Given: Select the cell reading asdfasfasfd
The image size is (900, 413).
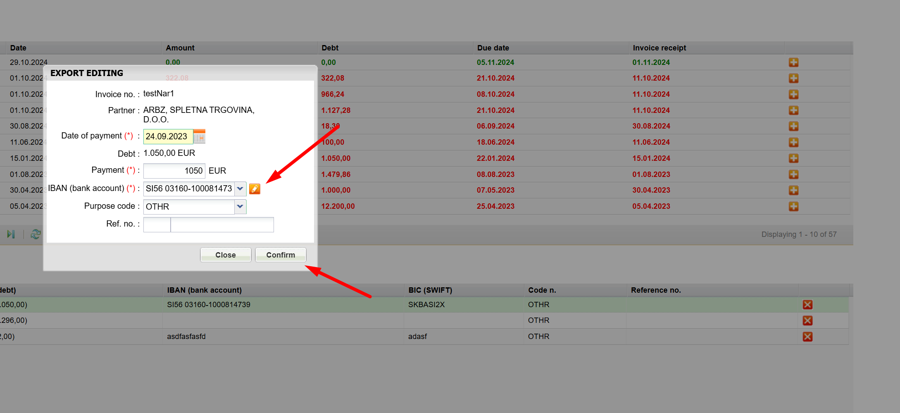Looking at the screenshot, I should [186, 337].
